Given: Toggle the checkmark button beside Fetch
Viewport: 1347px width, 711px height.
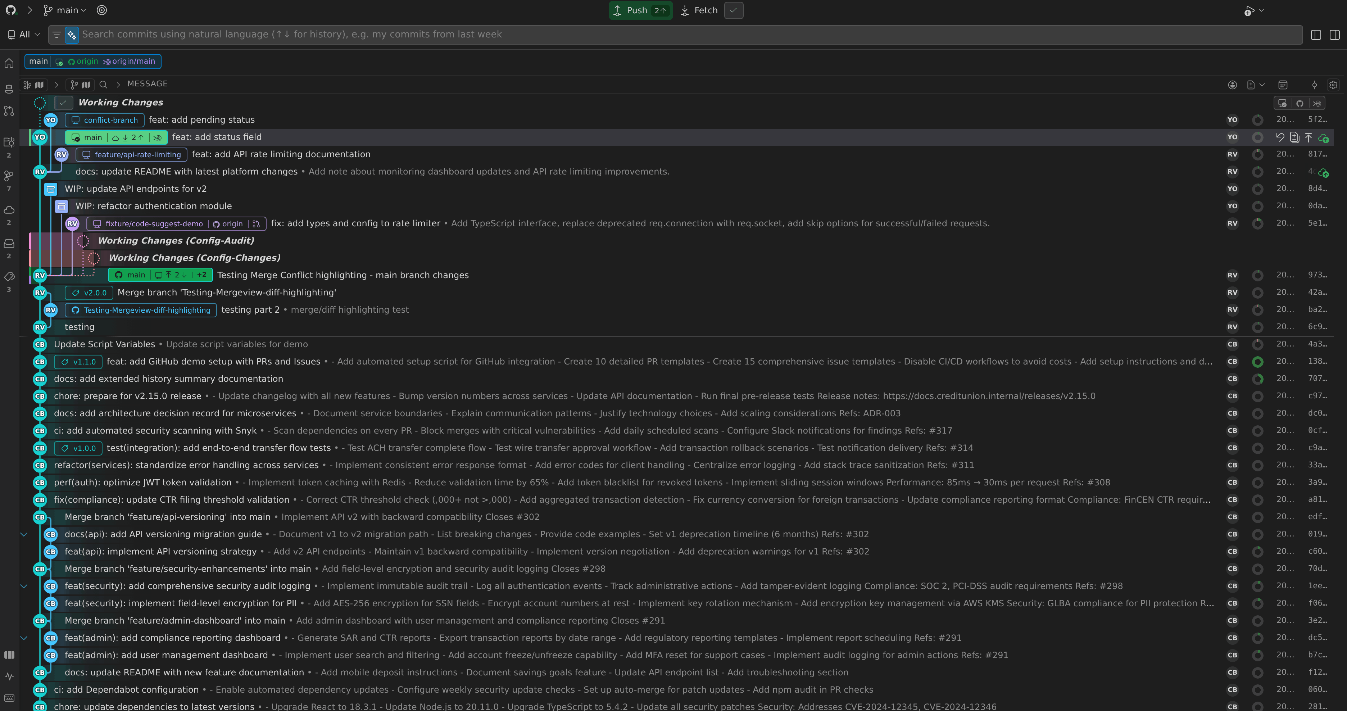Looking at the screenshot, I should [733, 10].
